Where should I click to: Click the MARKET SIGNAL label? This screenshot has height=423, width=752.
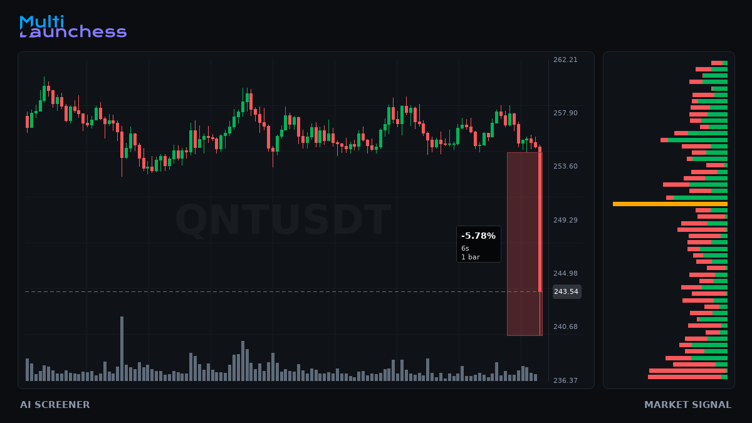687,405
